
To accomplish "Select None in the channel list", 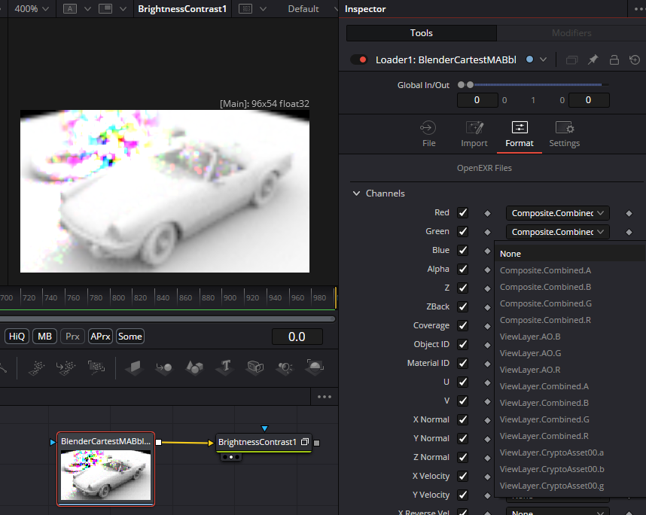I will pyautogui.click(x=570, y=254).
